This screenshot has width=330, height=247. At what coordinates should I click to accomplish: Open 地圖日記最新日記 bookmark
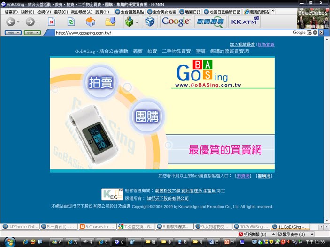[222, 12]
